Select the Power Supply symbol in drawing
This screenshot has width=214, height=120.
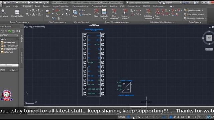(126, 87)
